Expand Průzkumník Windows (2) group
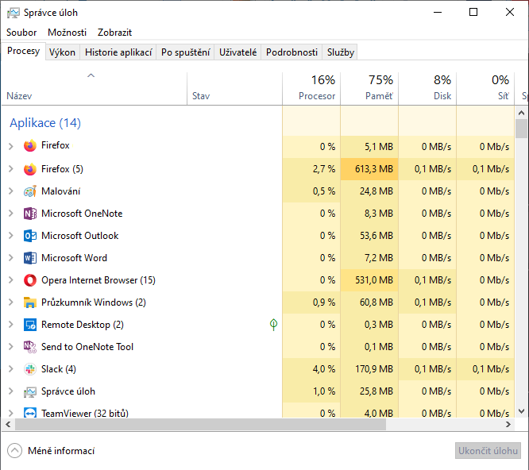The width and height of the screenshot is (529, 470). (11, 302)
